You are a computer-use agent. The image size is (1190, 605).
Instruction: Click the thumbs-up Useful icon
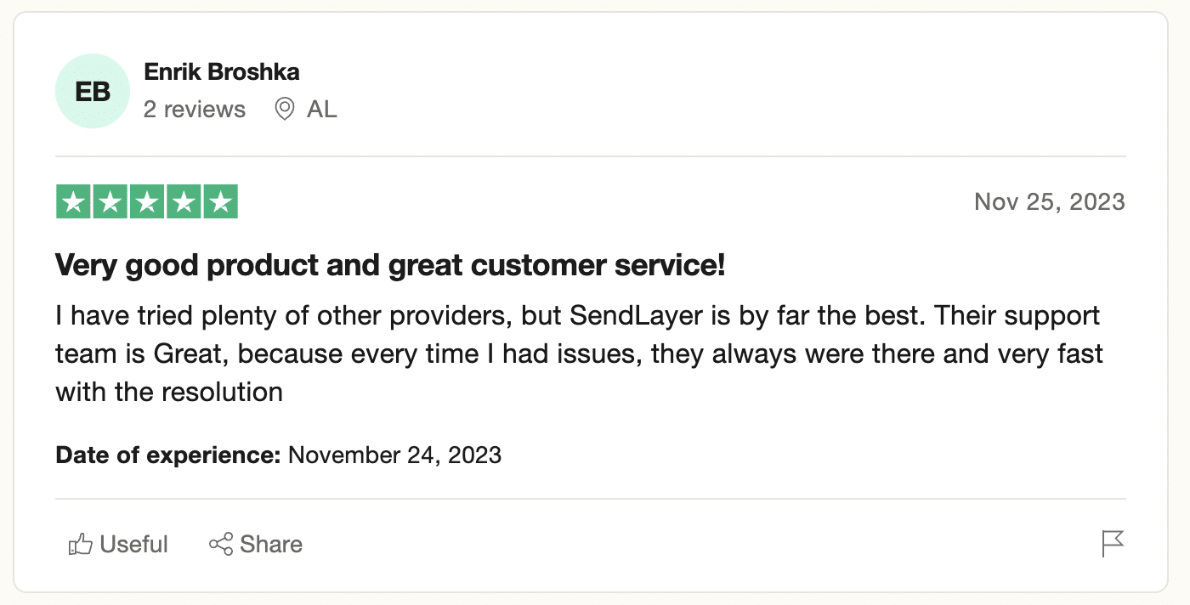[81, 544]
